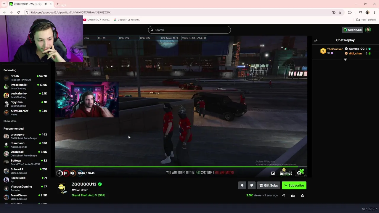The width and height of the screenshot is (379, 213).
Task: Click the Gift Subs button
Action: click(x=269, y=185)
